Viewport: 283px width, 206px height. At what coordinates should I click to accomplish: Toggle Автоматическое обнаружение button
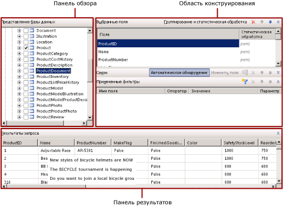coord(179,72)
